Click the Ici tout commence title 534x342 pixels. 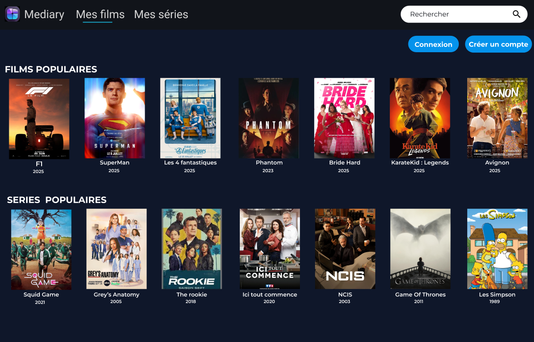tap(270, 295)
